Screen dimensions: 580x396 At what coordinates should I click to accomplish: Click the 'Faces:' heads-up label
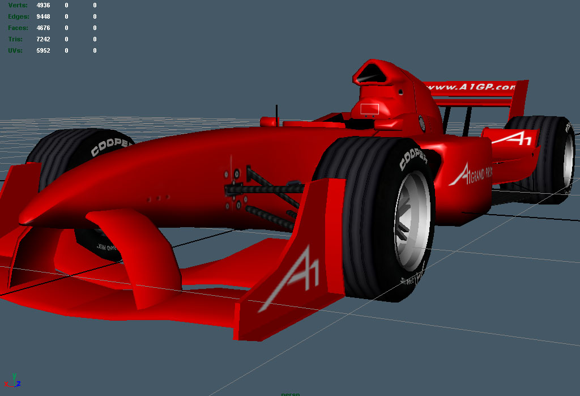point(18,28)
